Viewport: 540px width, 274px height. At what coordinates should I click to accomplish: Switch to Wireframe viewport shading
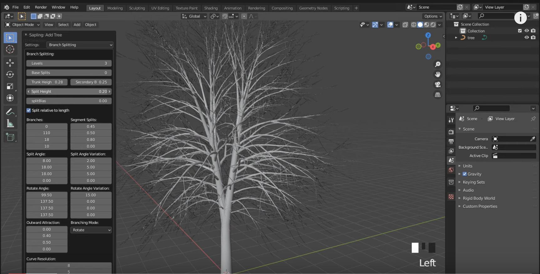click(x=414, y=25)
